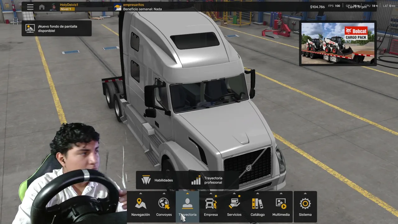Open the Sistema gear icon
Screen dimensions: 398x224
pyautogui.click(x=305, y=204)
